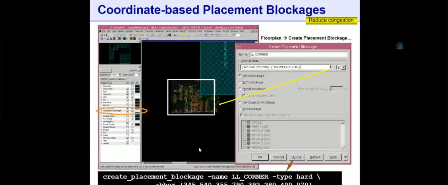Click the View Level stepper arrows

click(x=139, y=75)
